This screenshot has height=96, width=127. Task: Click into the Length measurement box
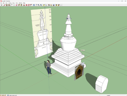[118, 95]
